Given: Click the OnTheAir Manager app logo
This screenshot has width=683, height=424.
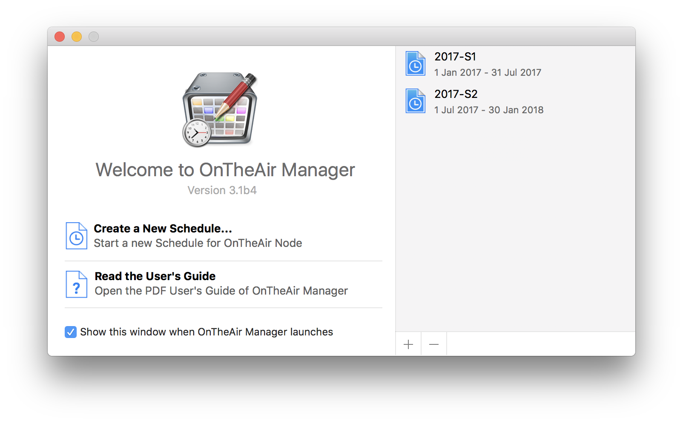Looking at the screenshot, I should (x=220, y=110).
